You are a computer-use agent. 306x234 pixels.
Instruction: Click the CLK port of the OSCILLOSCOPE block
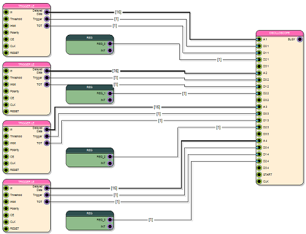click(x=259, y=181)
